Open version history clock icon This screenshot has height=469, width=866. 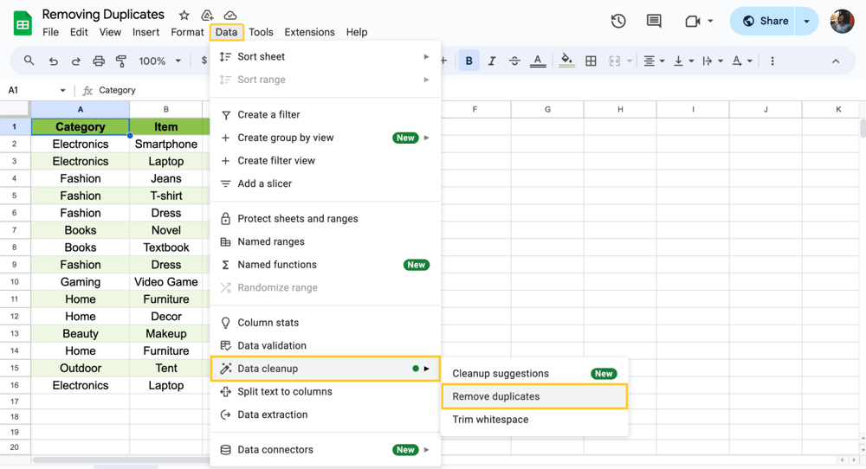click(618, 21)
